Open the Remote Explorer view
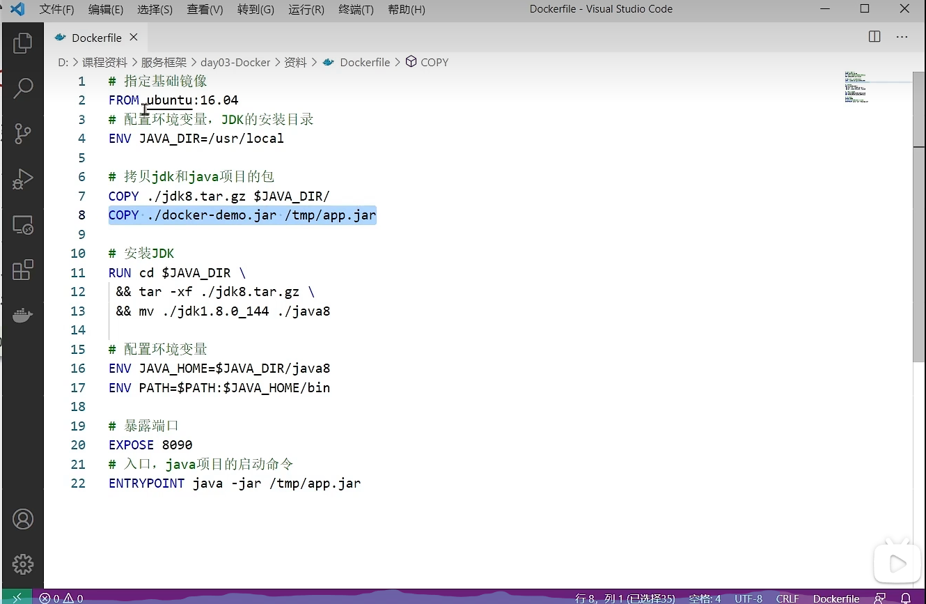 (x=22, y=224)
